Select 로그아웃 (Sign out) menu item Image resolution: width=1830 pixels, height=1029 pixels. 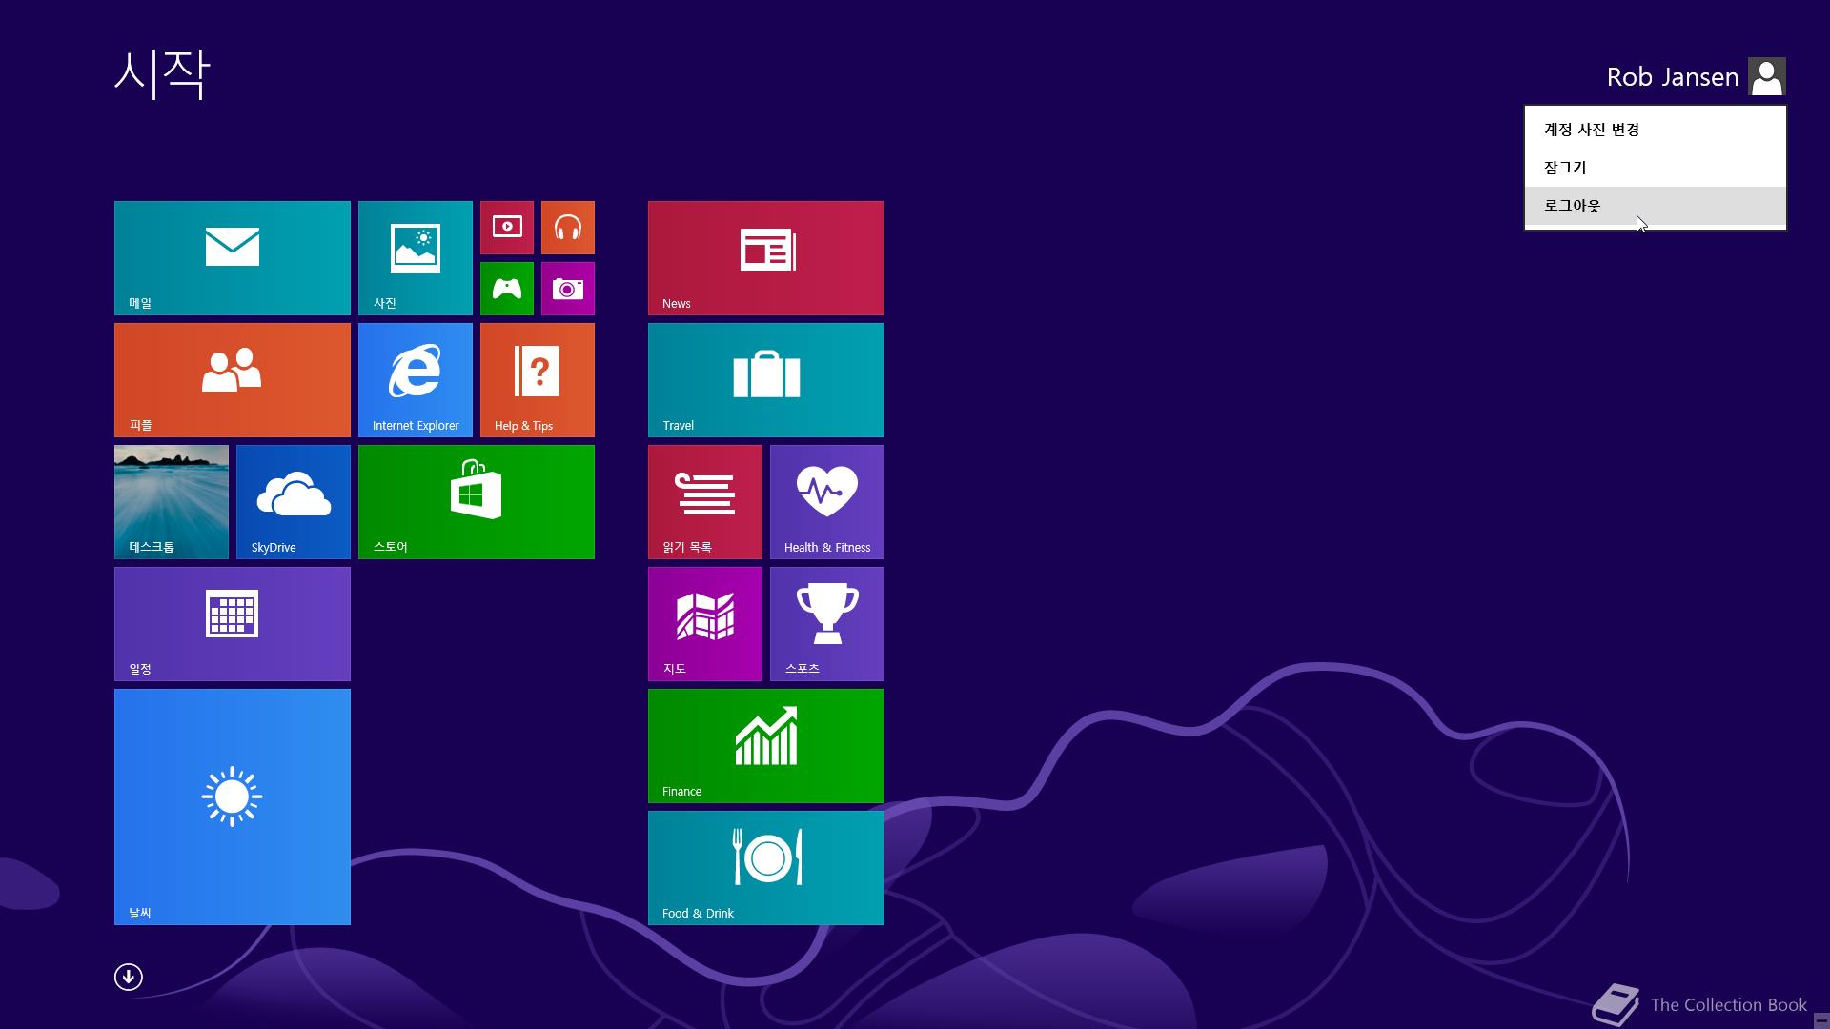pyautogui.click(x=1656, y=206)
